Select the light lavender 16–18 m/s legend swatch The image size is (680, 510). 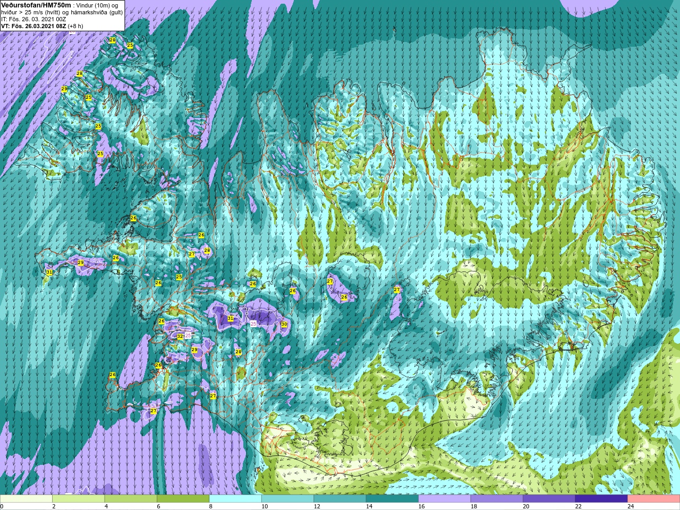(x=445, y=499)
